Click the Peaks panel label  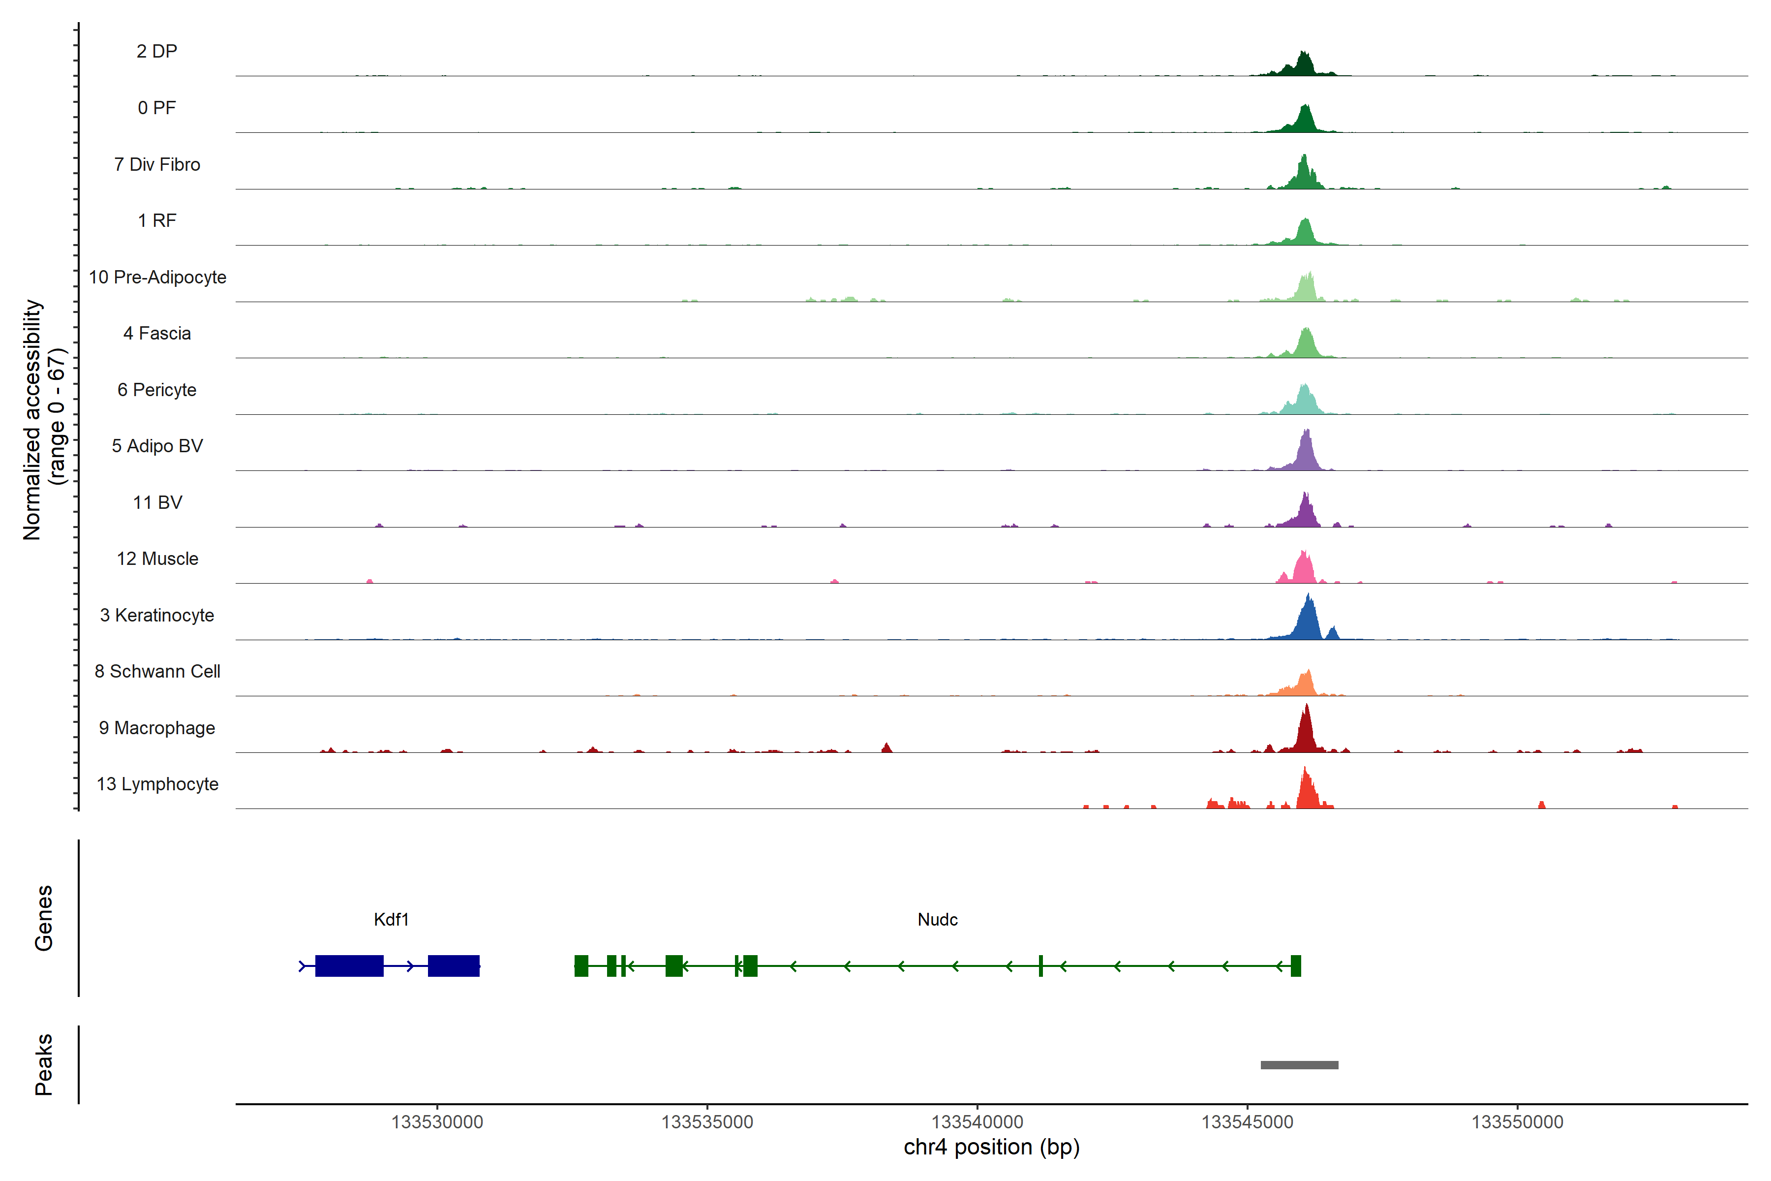(x=44, y=1063)
